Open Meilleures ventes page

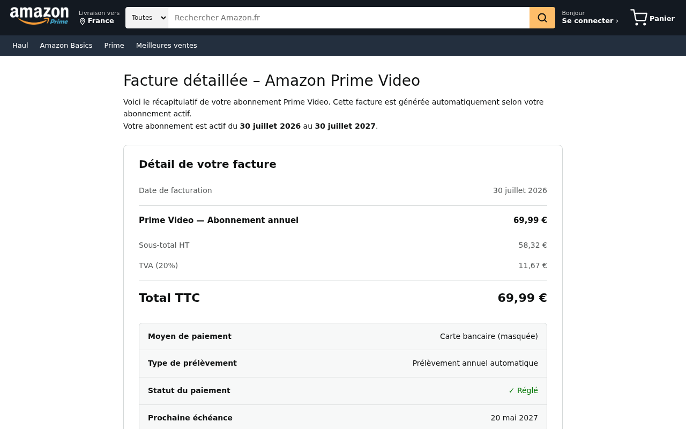[167, 46]
